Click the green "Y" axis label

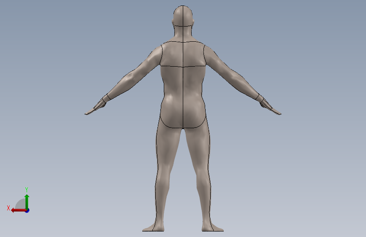[27, 189]
